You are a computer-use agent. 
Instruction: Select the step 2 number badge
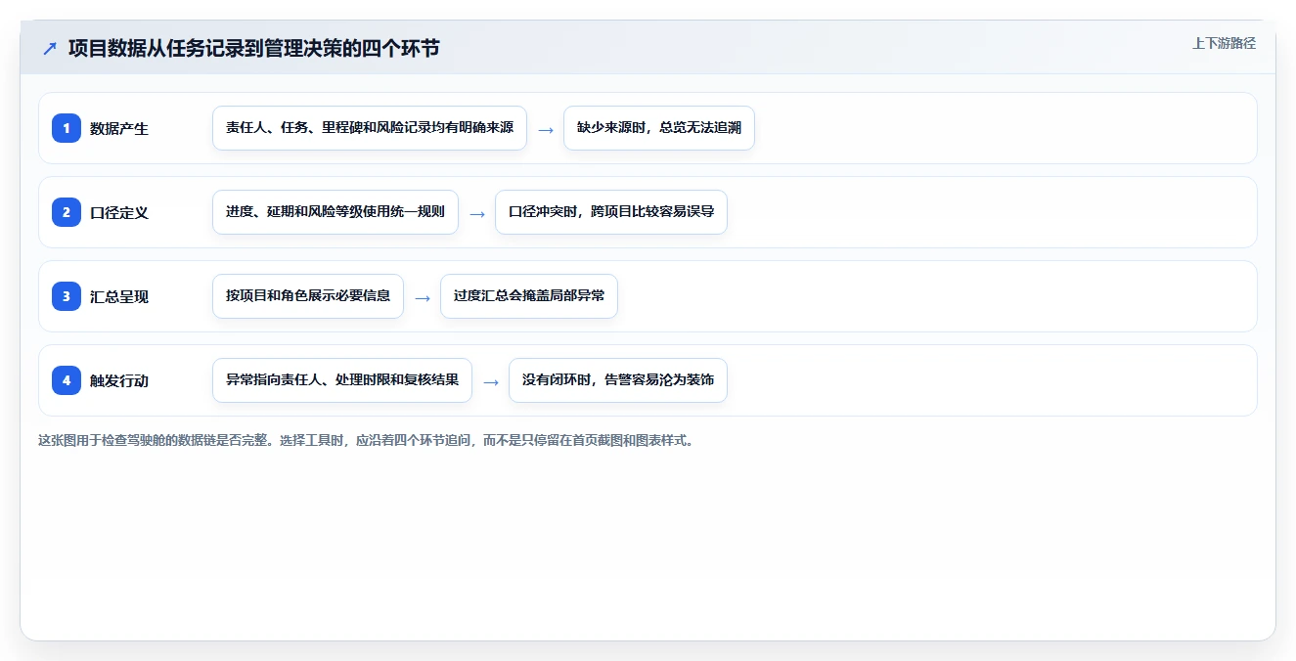[67, 212]
